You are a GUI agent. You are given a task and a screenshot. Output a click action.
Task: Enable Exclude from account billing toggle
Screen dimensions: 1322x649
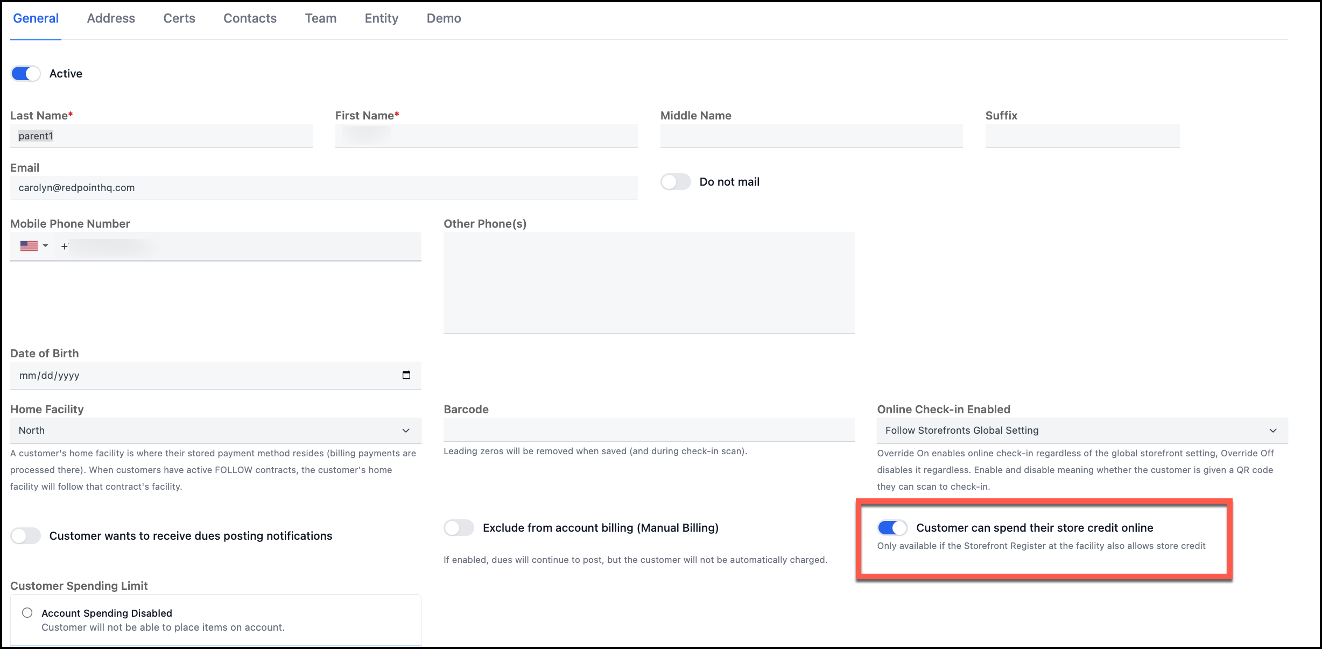459,528
